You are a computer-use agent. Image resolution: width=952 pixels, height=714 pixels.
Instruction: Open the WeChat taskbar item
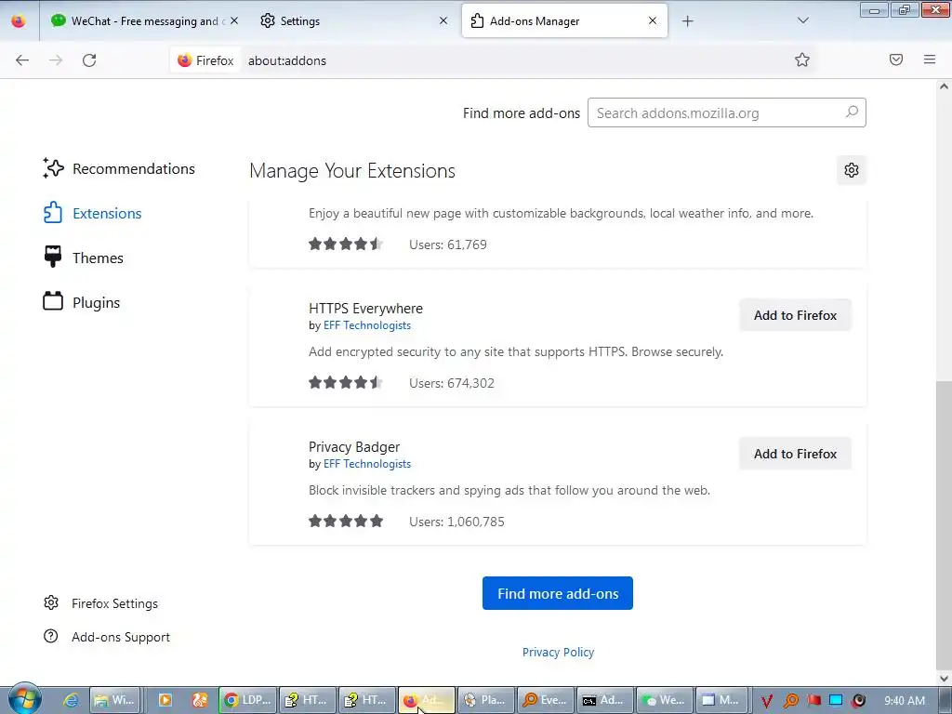664,700
